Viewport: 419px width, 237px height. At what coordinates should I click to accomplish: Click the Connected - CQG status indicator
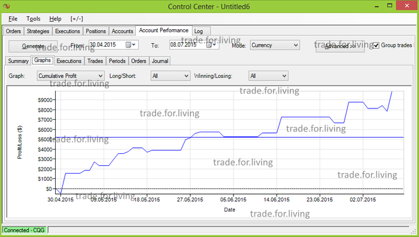25,230
